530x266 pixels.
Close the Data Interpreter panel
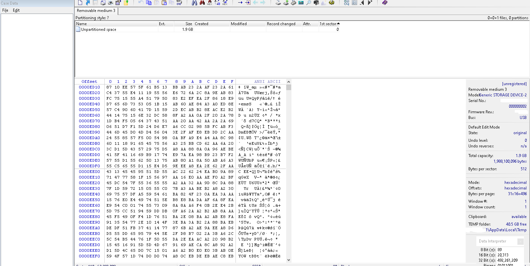pos(520,241)
